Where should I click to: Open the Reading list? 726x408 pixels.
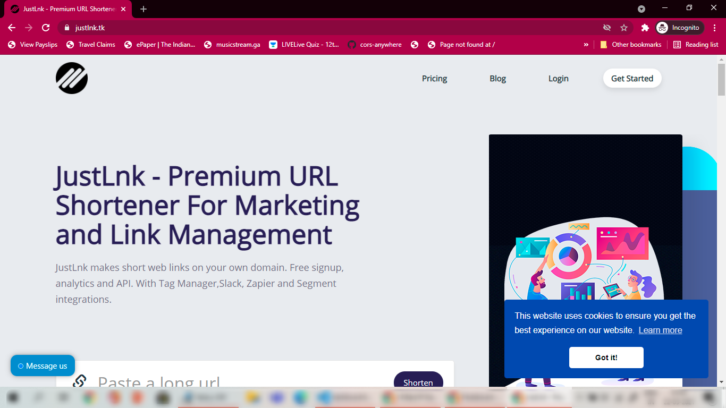[x=696, y=45]
